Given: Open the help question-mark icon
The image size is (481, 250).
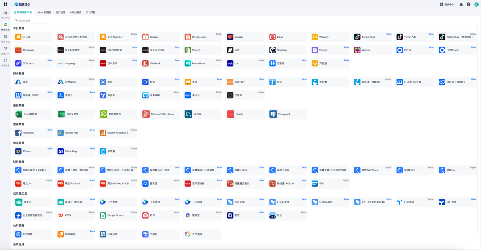Looking at the screenshot, I should point(468,4).
